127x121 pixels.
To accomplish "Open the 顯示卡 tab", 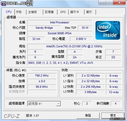I will (x=76, y=12).
